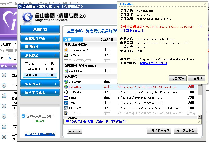Image resolution: width=209 pixels, height=143 pixels.
Task: Click 上传所有未知项 button
Action: point(159,131)
